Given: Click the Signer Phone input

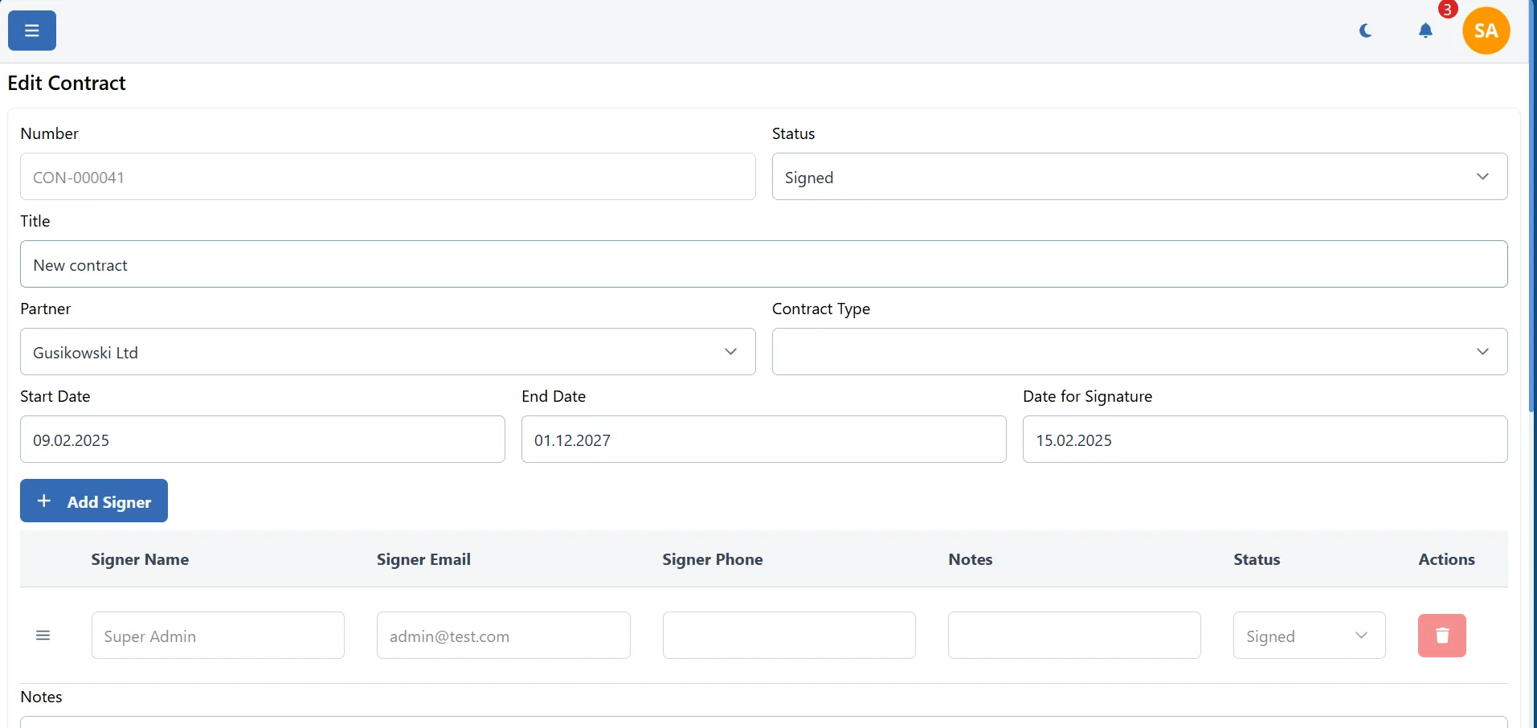Looking at the screenshot, I should click(x=788, y=636).
